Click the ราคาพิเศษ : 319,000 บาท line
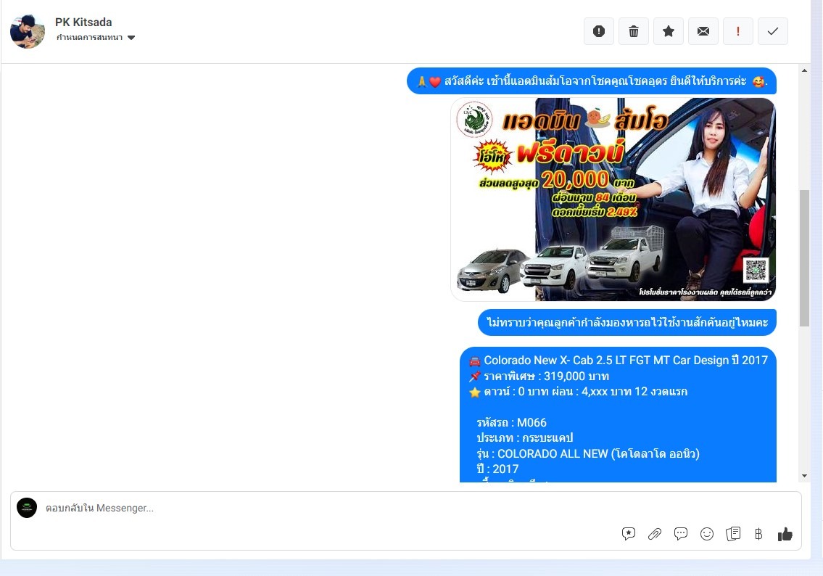This screenshot has width=823, height=576. [539, 376]
